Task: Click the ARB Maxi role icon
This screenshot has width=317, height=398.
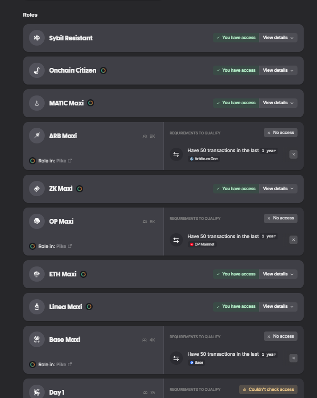Action: click(37, 136)
